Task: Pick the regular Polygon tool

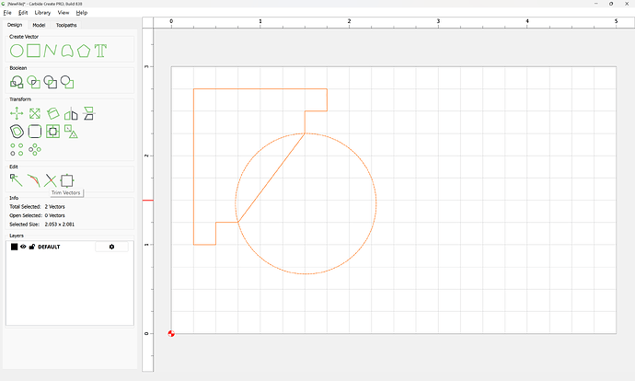Action: pyautogui.click(x=84, y=51)
